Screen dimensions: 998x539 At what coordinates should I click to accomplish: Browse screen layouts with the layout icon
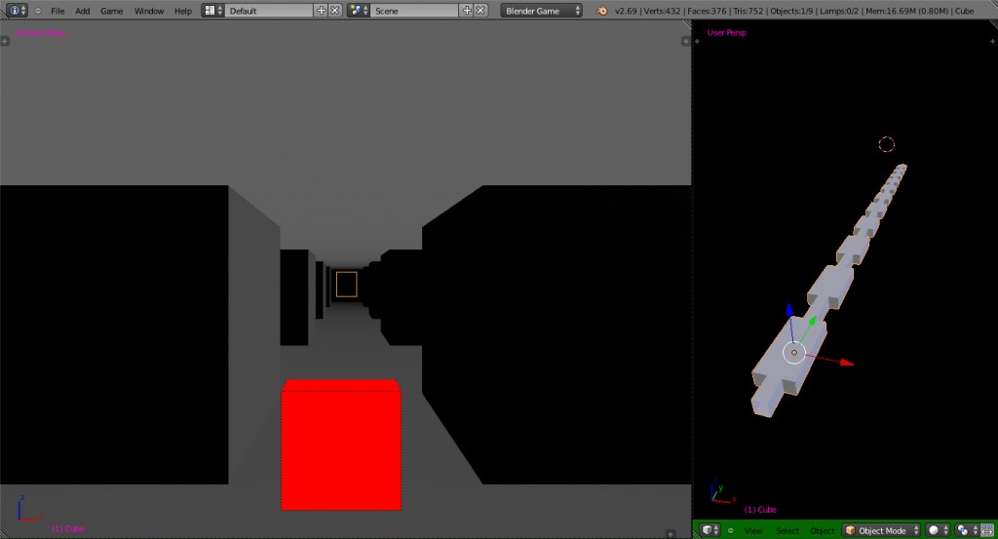coord(213,11)
